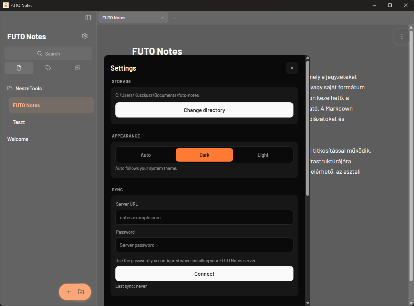Click the Settings dialog scrollbar
This screenshot has width=414, height=306.
[308, 128]
